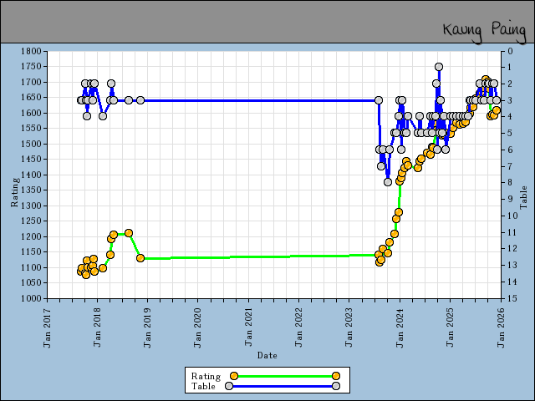Click the lowest gray Table point near table 8
The height and width of the screenshot is (401, 535).
pos(388,181)
